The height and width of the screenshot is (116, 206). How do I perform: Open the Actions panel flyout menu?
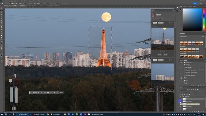click(205, 60)
